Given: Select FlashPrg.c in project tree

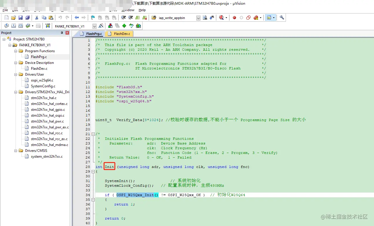Looking at the screenshot, I should pos(39,57).
